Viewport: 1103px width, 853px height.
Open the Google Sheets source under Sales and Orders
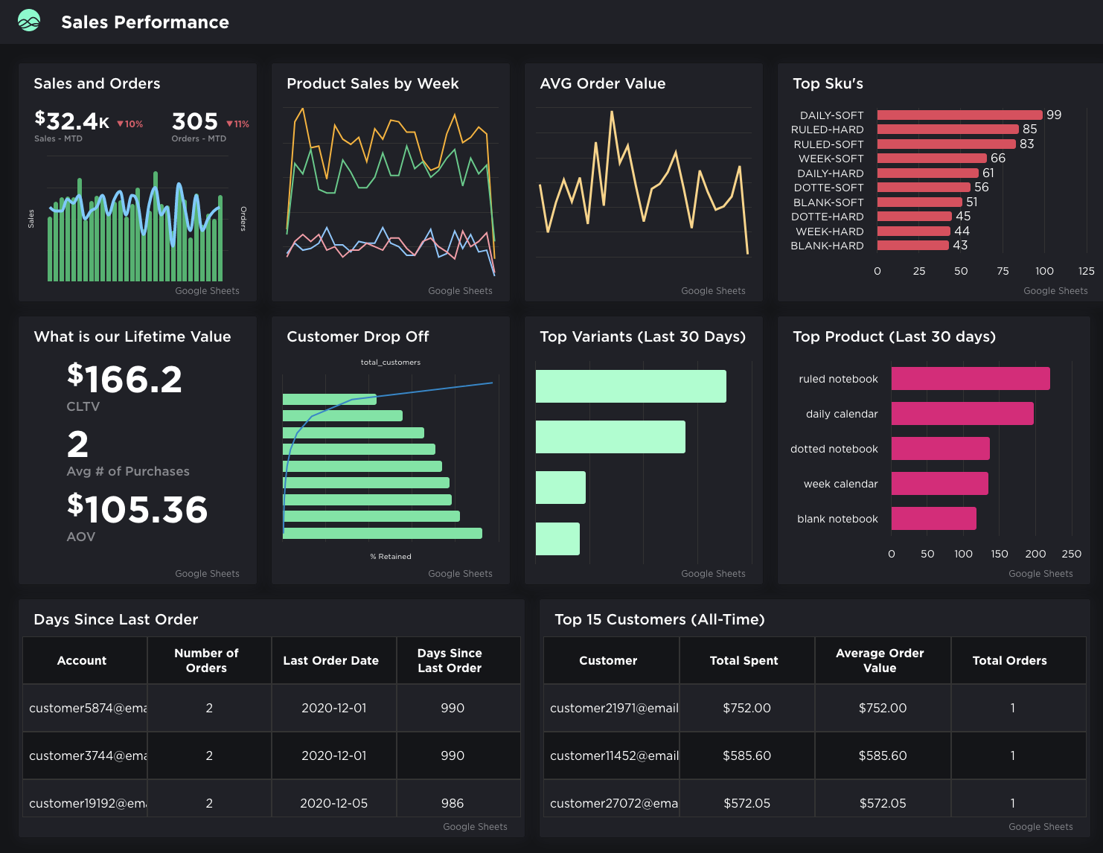[x=207, y=291]
